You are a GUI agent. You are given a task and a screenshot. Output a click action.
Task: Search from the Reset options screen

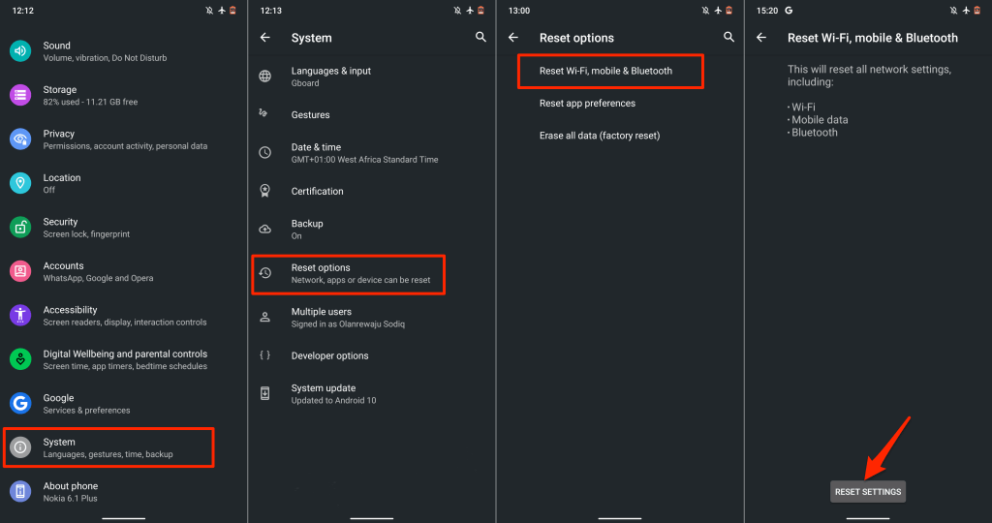729,38
